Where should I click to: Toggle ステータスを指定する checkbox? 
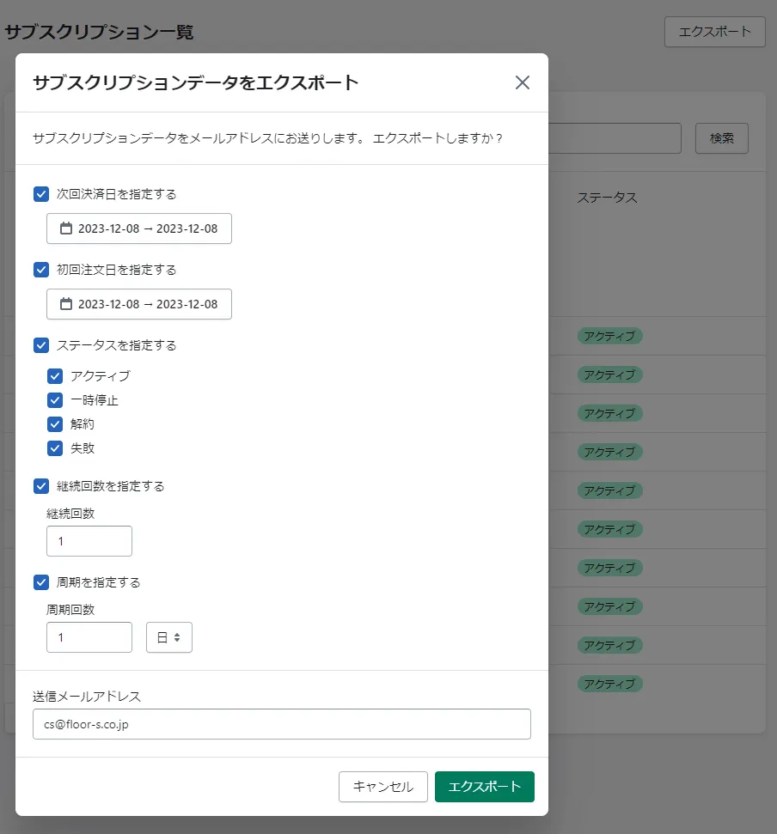point(41,345)
